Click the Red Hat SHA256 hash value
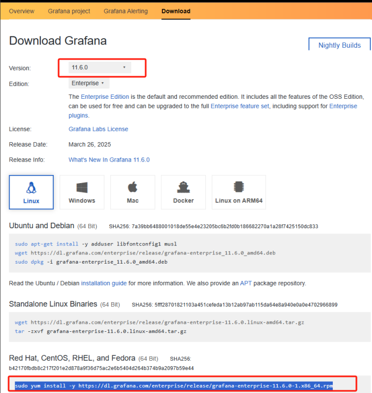 pyautogui.click(x=102, y=368)
